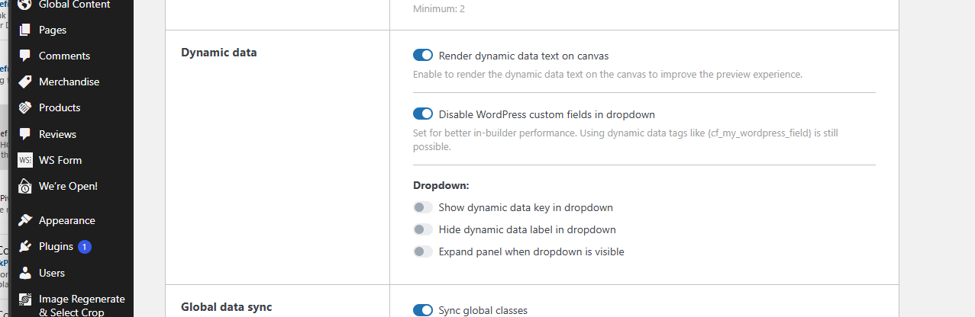Open Image Regenerate & Select Crop icon
The width and height of the screenshot is (975, 317).
tap(25, 300)
